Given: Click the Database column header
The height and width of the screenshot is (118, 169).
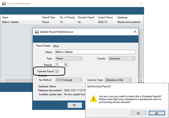Looking at the screenshot, I should pos(130,17).
